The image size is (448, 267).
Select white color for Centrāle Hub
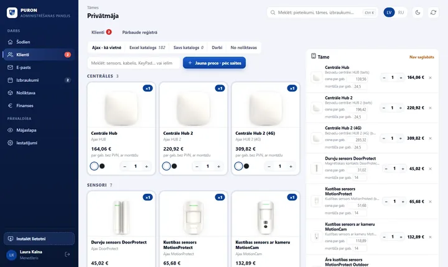(x=95, y=166)
